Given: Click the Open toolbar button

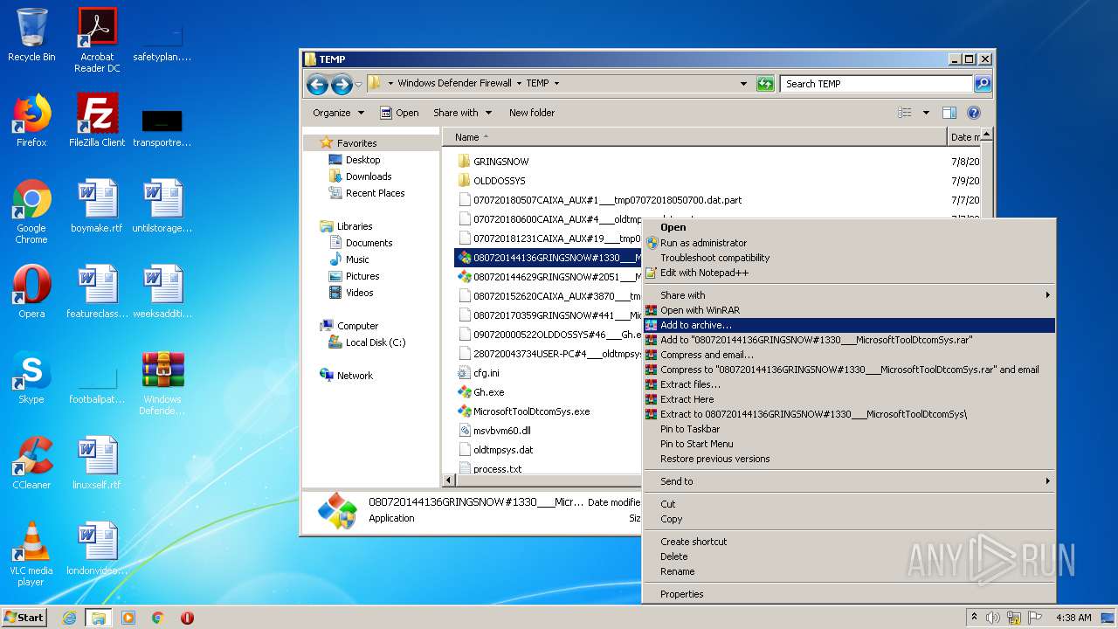Looking at the screenshot, I should tap(399, 113).
